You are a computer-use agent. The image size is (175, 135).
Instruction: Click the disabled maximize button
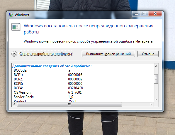(144, 14)
